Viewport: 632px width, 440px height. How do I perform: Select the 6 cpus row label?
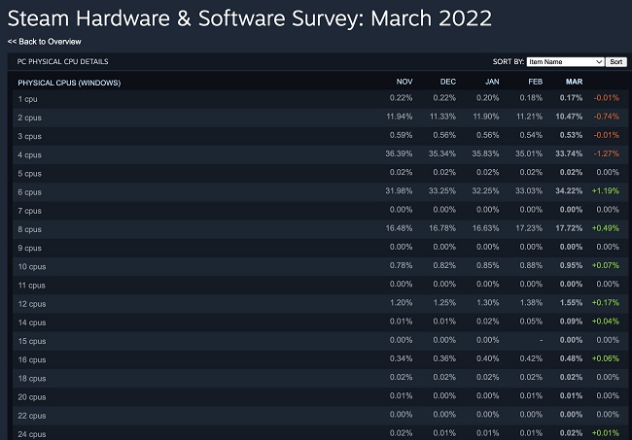(x=29, y=192)
